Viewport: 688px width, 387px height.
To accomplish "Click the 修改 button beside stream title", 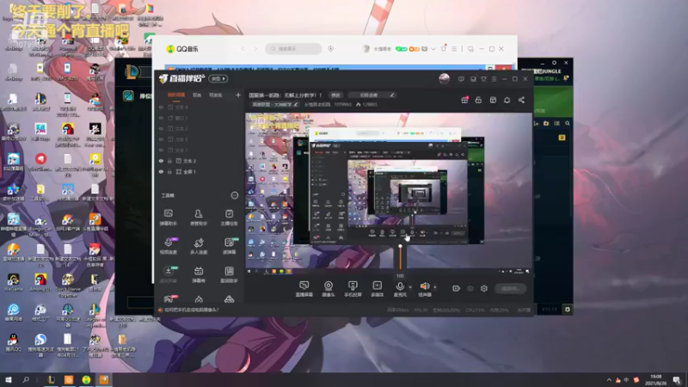I will tap(335, 95).
